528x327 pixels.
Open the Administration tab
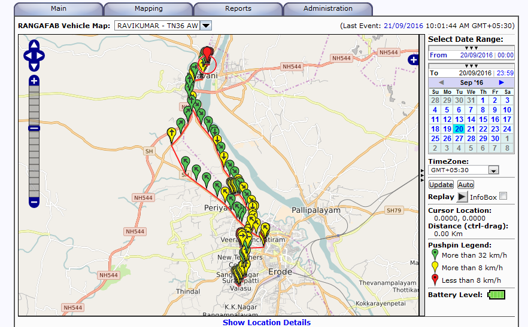(x=327, y=9)
